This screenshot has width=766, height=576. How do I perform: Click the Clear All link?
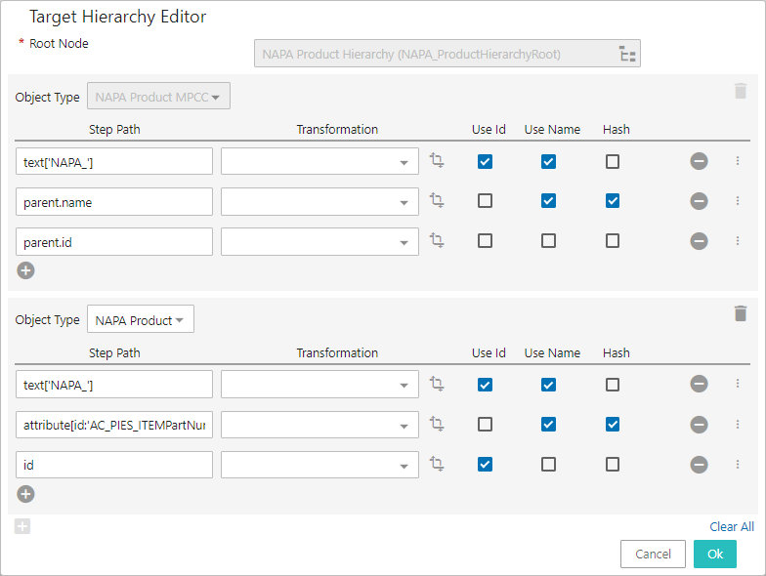coord(731,527)
